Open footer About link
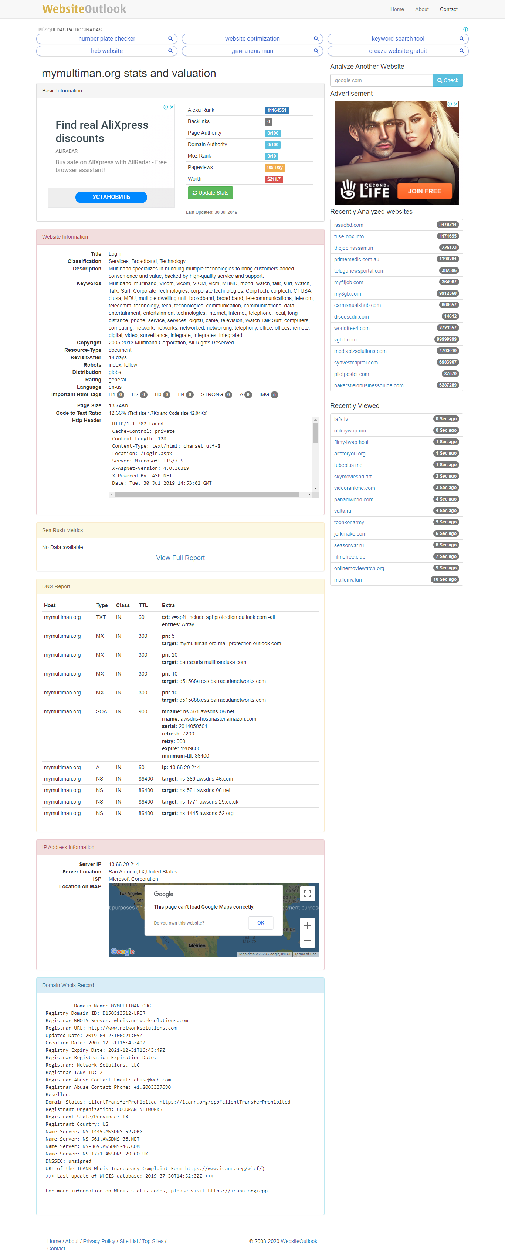 pos(72,1241)
